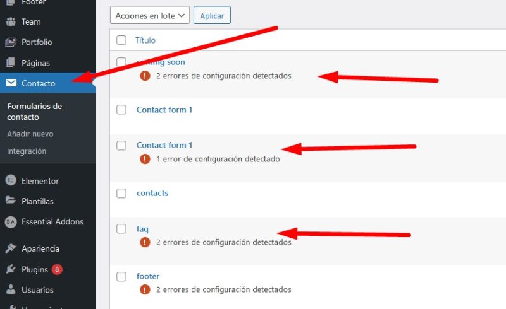The width and height of the screenshot is (506, 309).
Task: Click the Essential Addons icon
Action: point(10,222)
